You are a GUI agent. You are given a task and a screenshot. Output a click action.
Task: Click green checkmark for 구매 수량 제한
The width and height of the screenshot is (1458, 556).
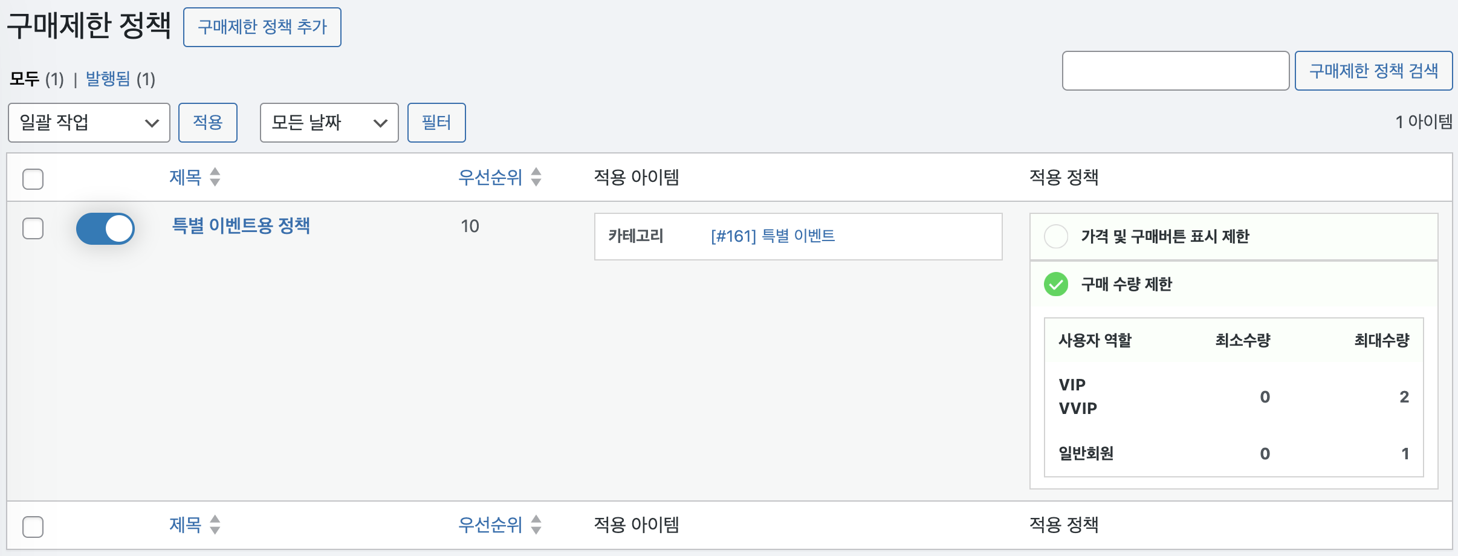tap(1056, 284)
